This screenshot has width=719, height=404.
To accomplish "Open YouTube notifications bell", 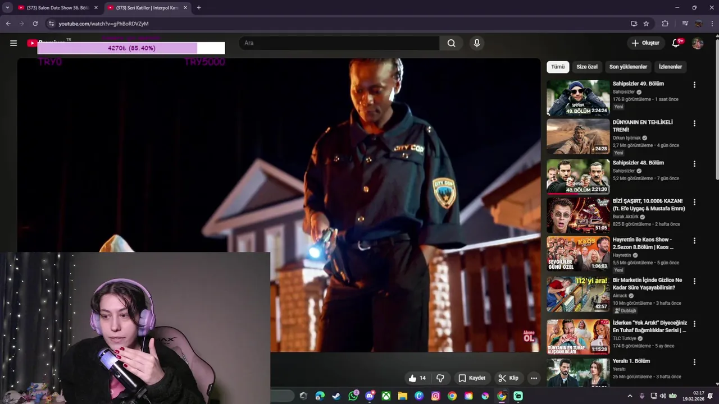I will 676,43.
